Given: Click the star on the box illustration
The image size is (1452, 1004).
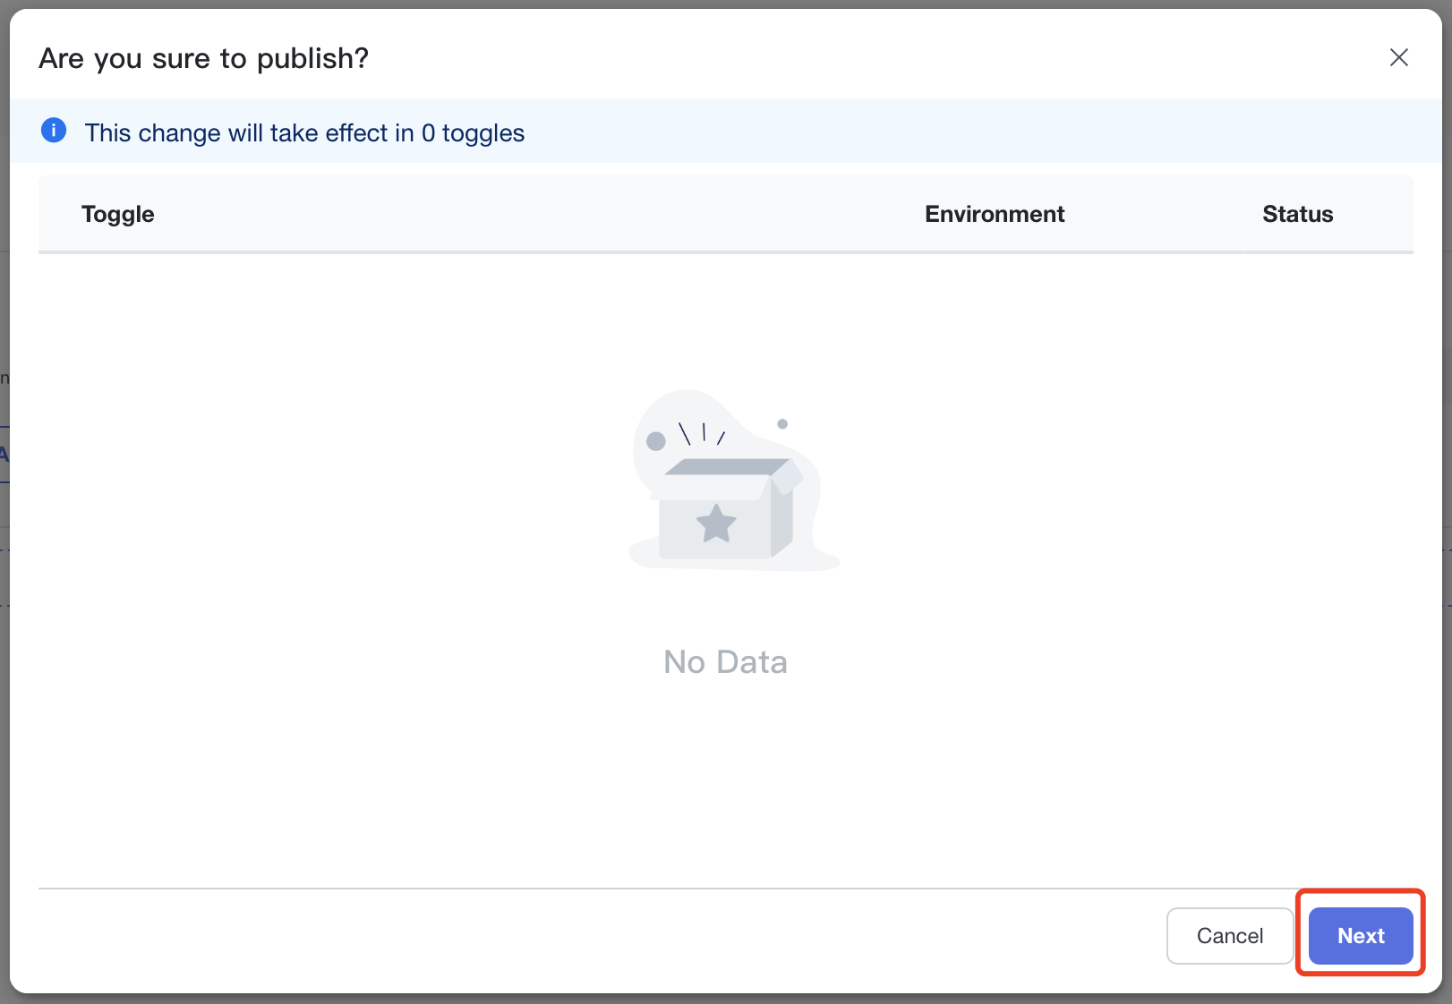Looking at the screenshot, I should pyautogui.click(x=716, y=523).
